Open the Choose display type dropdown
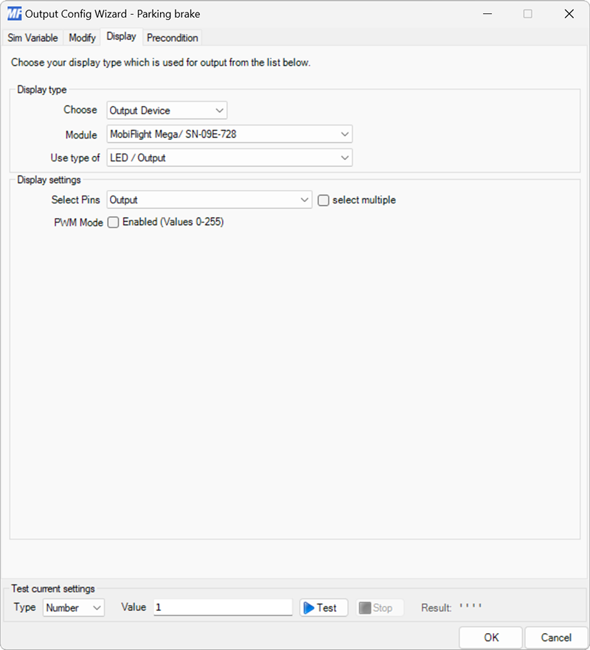This screenshot has height=650, width=590. 219,110
